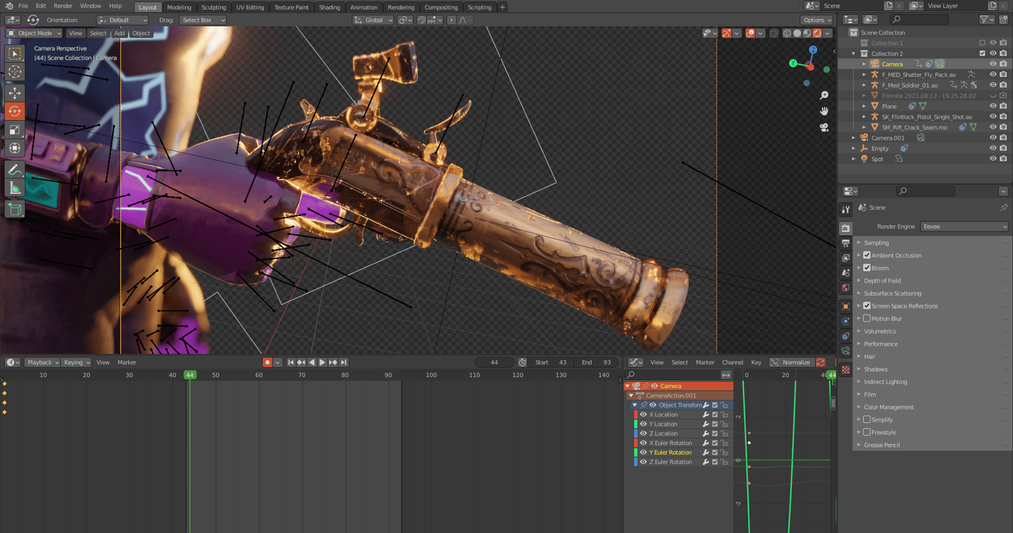Viewport: 1013px width, 533px height.
Task: Open the Select Box drag dropdown
Action: 203,20
